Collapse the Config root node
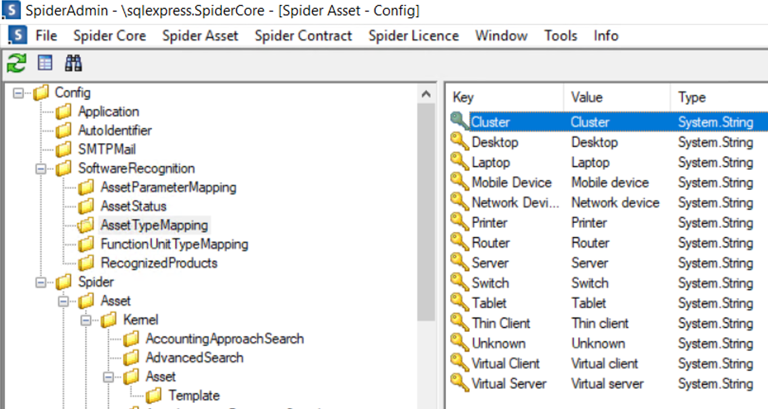Viewport: 768px width, 409px height. (x=18, y=93)
